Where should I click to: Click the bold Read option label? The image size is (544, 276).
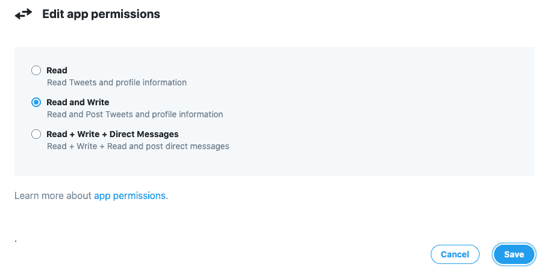click(57, 70)
